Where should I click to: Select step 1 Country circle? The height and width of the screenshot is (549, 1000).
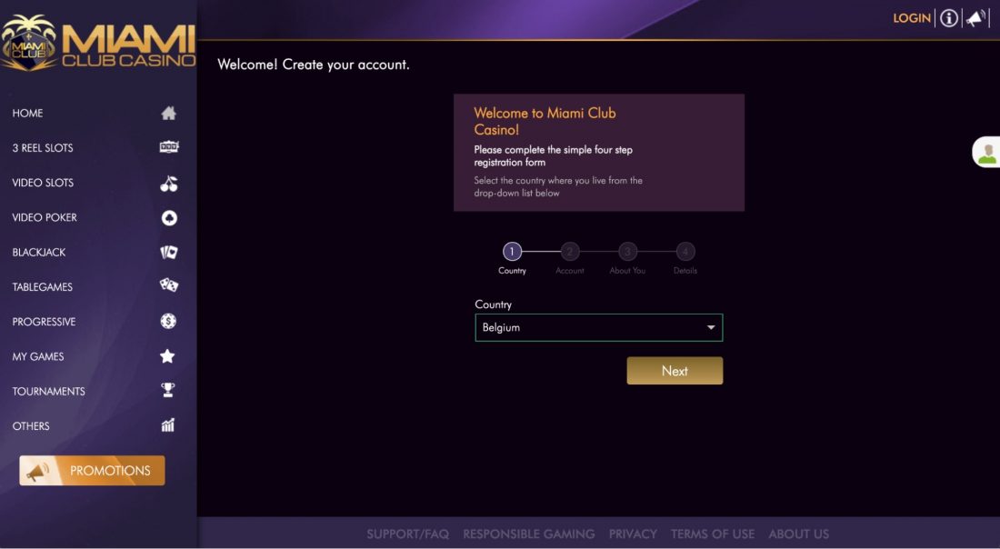pos(512,251)
